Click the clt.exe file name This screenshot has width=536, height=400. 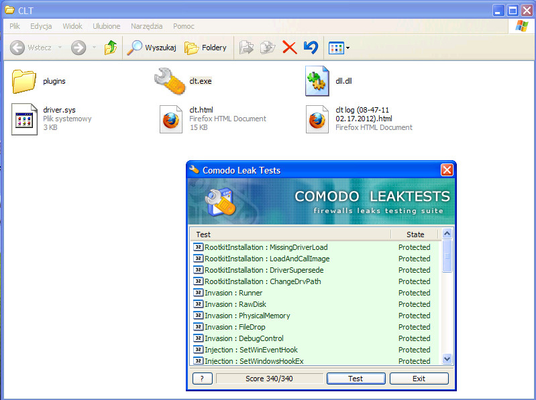click(201, 81)
